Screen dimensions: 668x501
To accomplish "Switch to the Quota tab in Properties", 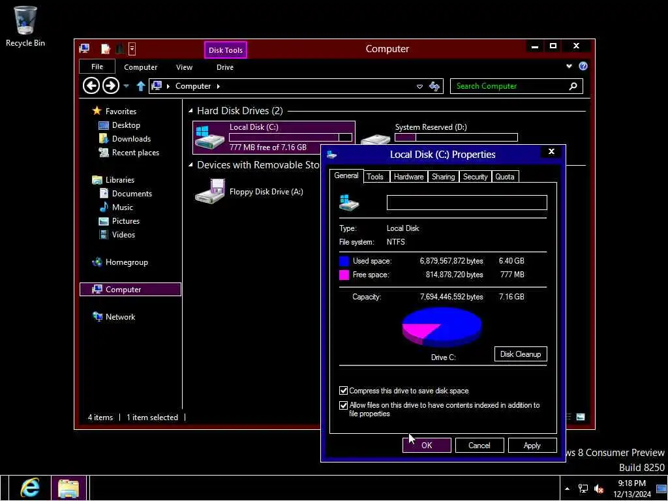I will (x=505, y=177).
